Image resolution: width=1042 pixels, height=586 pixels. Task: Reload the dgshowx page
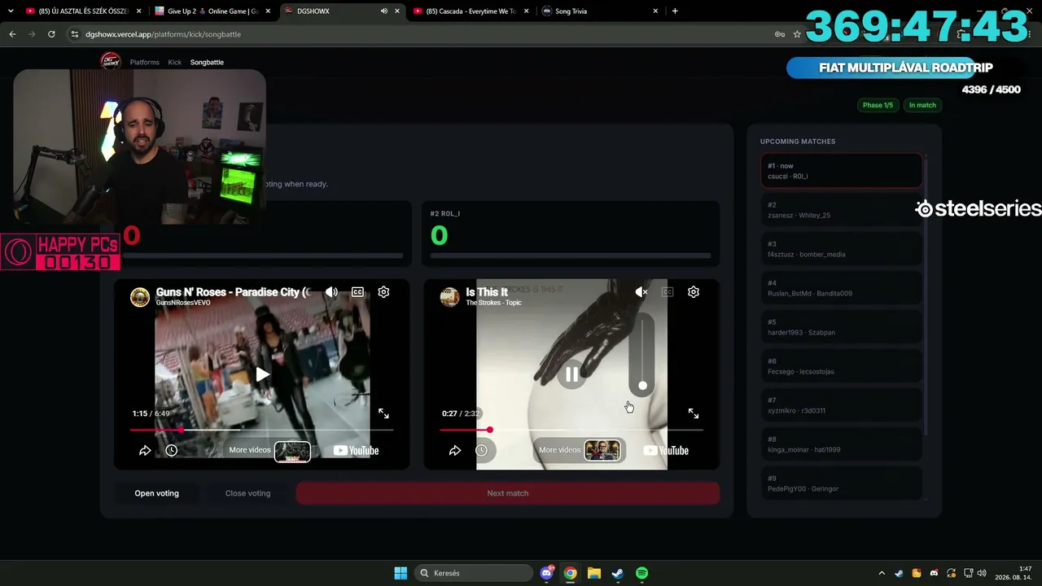pos(51,34)
